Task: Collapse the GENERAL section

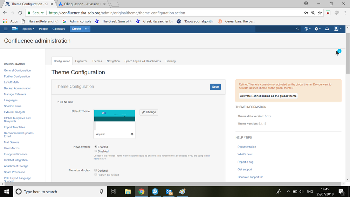Action: (65, 102)
